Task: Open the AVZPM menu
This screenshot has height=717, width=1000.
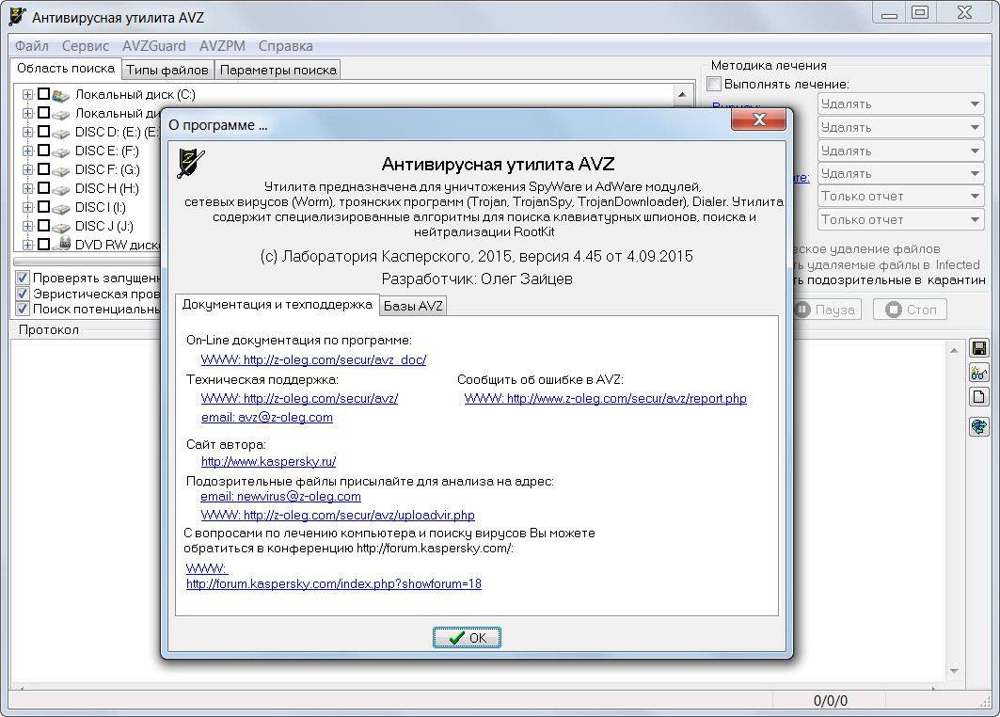Action: click(222, 46)
